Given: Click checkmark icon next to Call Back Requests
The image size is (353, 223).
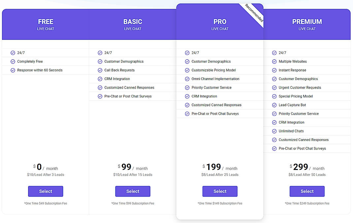Looking at the screenshot, I should (100, 70).
